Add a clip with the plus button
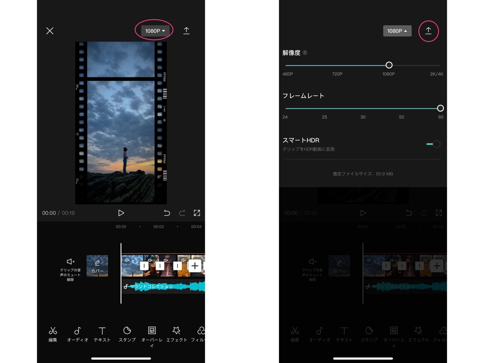This screenshot has height=363, width=484. (195, 266)
